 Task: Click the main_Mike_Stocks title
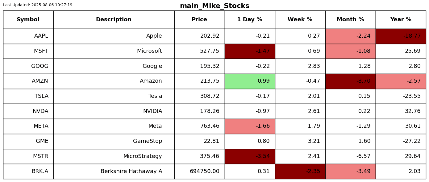(x=214, y=6)
